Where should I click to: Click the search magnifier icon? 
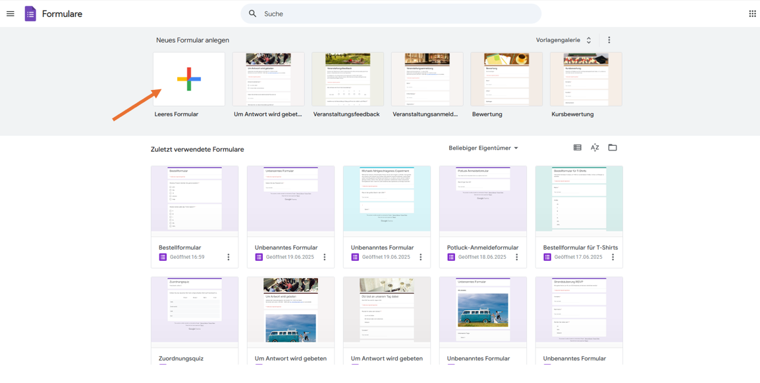[253, 14]
